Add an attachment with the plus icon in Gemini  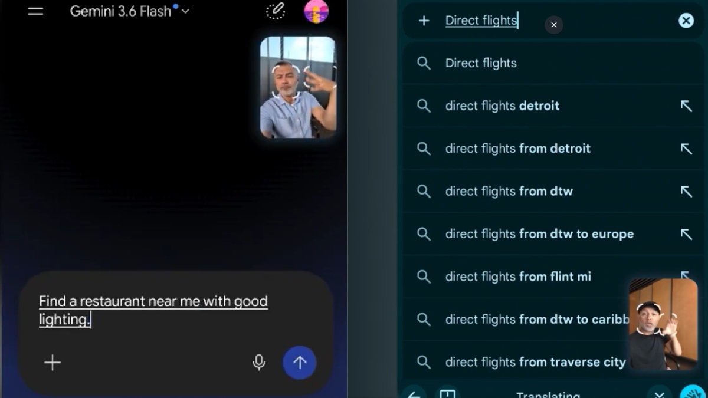[x=53, y=363]
